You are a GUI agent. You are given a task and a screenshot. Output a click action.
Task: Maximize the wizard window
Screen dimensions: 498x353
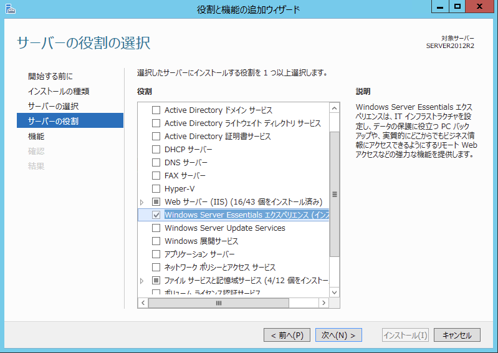click(457, 6)
